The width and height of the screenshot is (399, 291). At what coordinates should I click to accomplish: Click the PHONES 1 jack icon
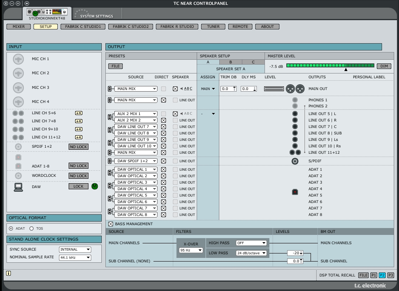pyautogui.click(x=295, y=100)
